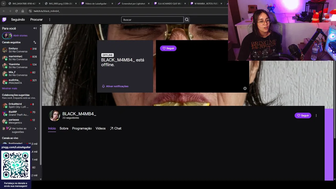Focus the Buscar search field
Screen dimensions: 336x189
coord(152,20)
